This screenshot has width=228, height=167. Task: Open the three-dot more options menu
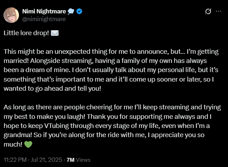[219, 11]
